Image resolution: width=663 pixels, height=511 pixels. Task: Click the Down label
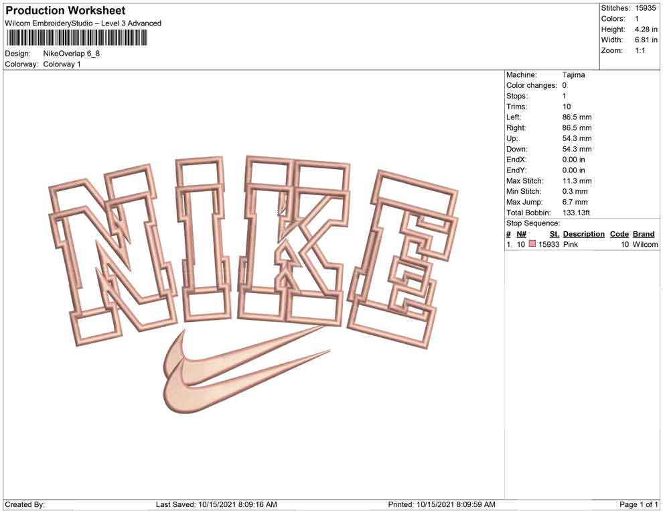[x=517, y=149]
